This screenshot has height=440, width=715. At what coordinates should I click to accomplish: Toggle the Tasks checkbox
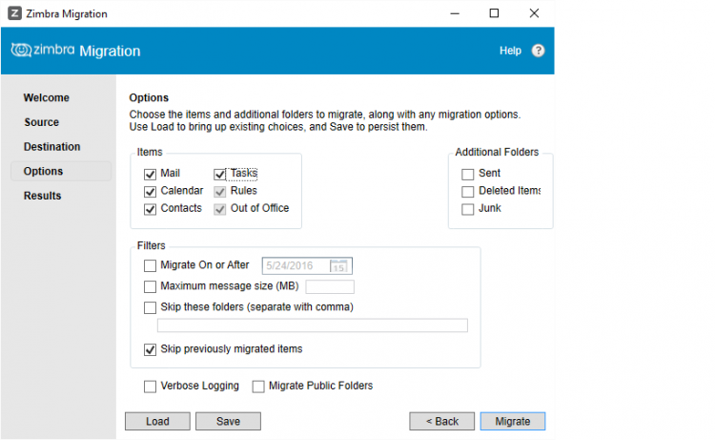[x=220, y=175]
